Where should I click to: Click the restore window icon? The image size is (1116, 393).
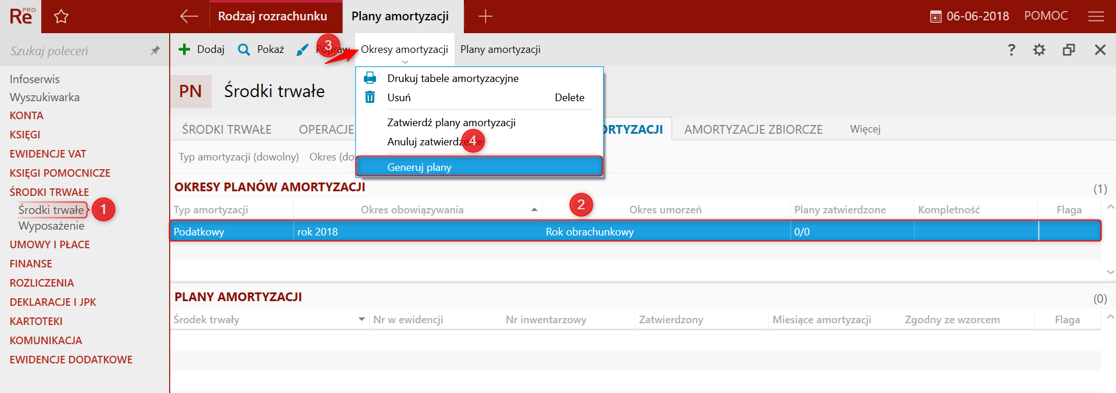(x=1069, y=50)
